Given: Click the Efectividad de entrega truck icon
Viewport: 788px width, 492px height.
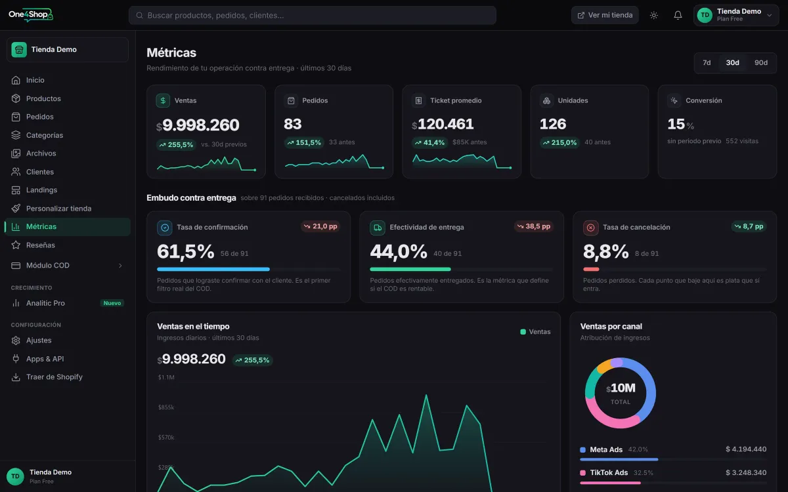Looking at the screenshot, I should pyautogui.click(x=378, y=228).
